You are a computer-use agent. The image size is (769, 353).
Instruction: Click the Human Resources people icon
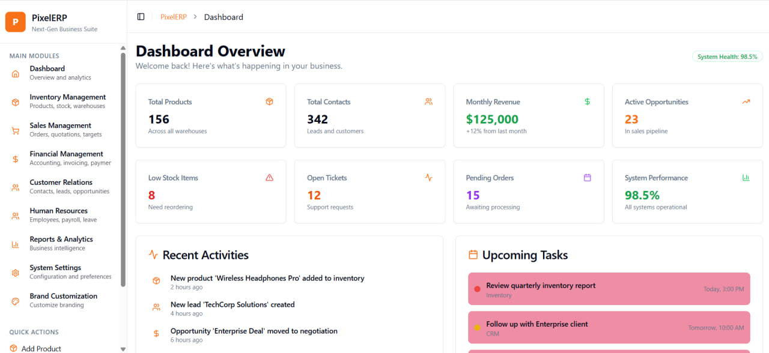(x=16, y=216)
